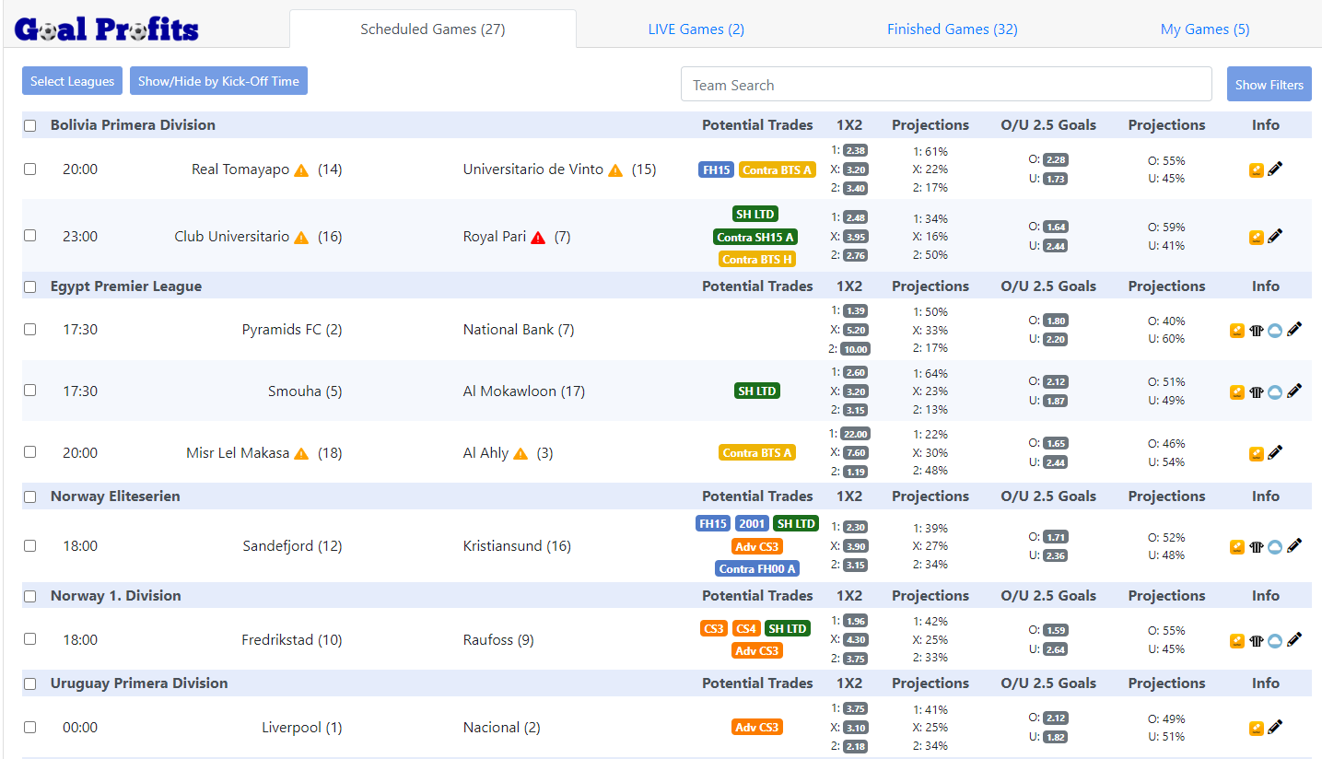View shirt lineup icon for Sandefjord match
Viewport: 1322px width, 759px height.
[x=1257, y=546]
